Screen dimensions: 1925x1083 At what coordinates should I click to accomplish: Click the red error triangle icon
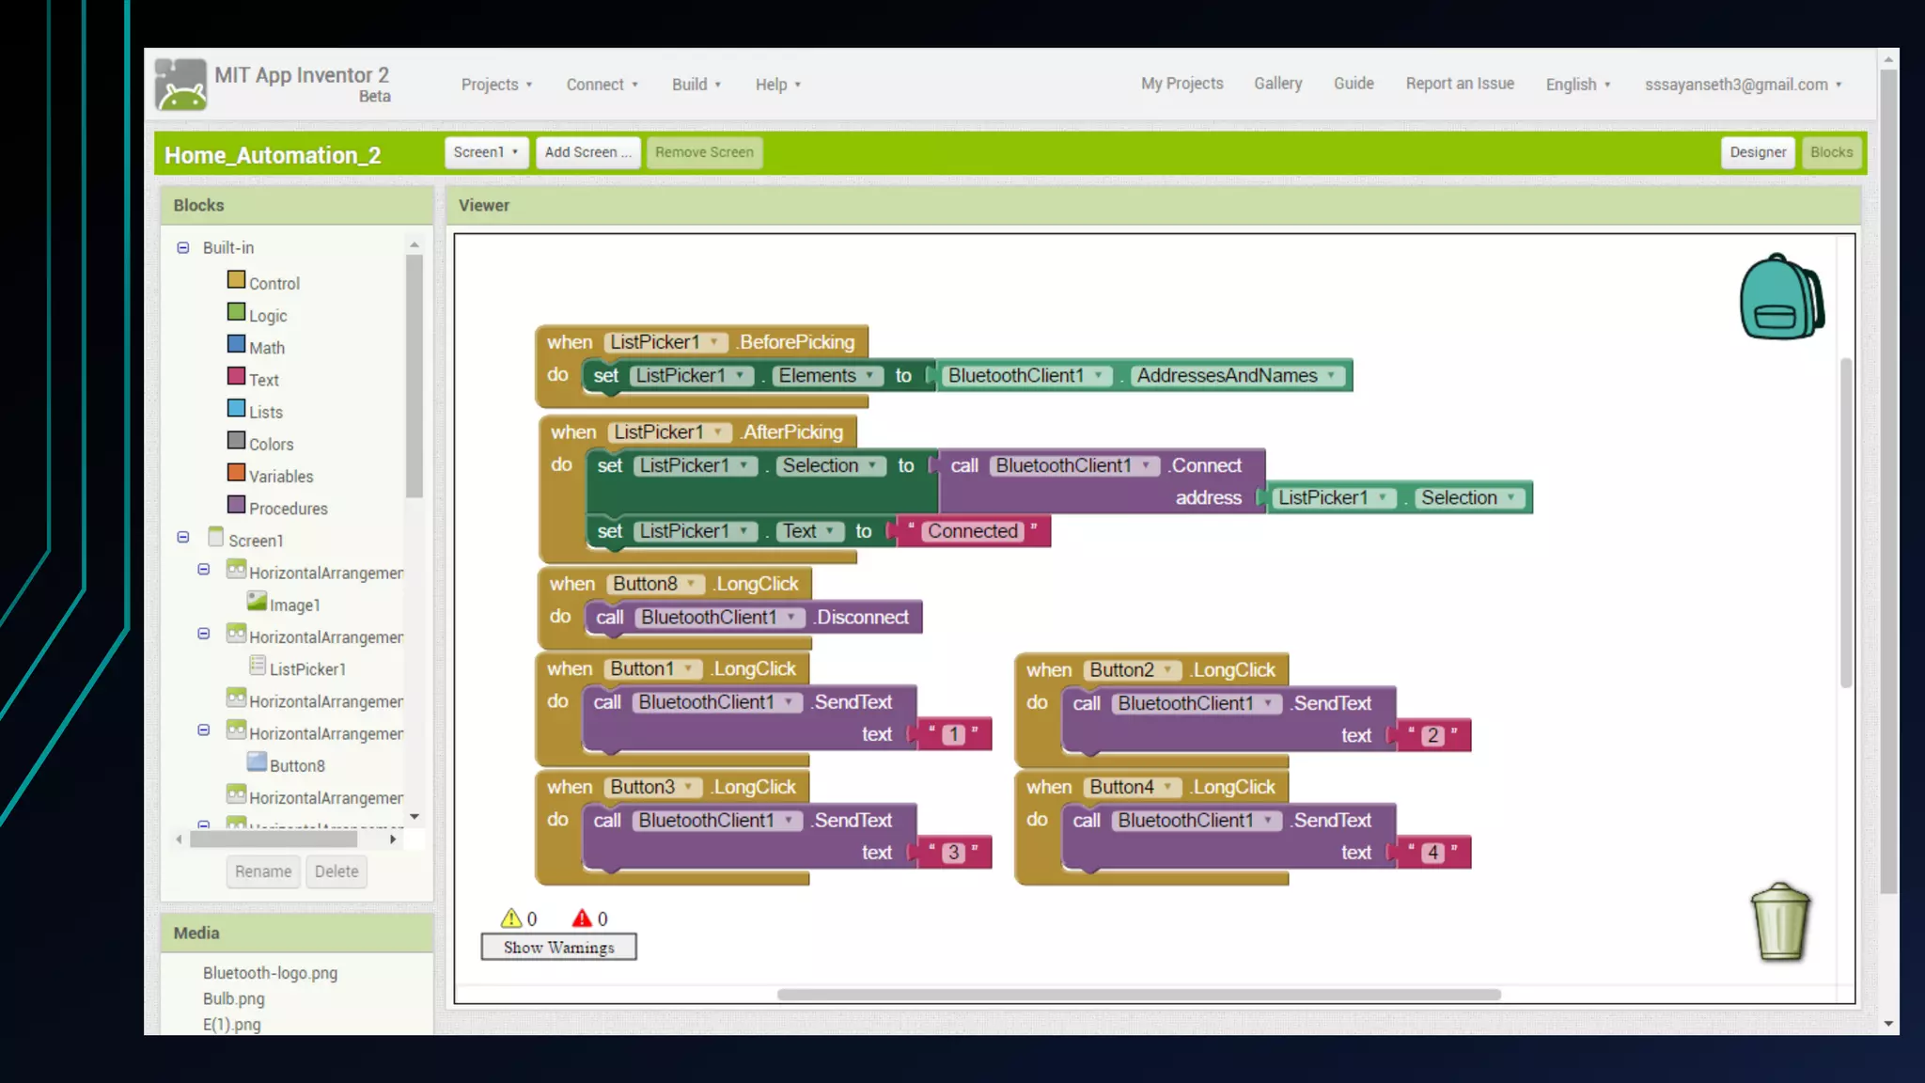583,918
